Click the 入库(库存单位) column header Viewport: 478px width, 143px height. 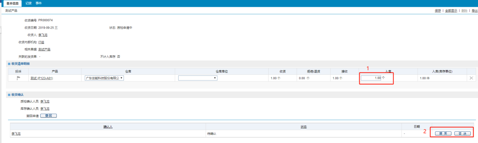442,71
